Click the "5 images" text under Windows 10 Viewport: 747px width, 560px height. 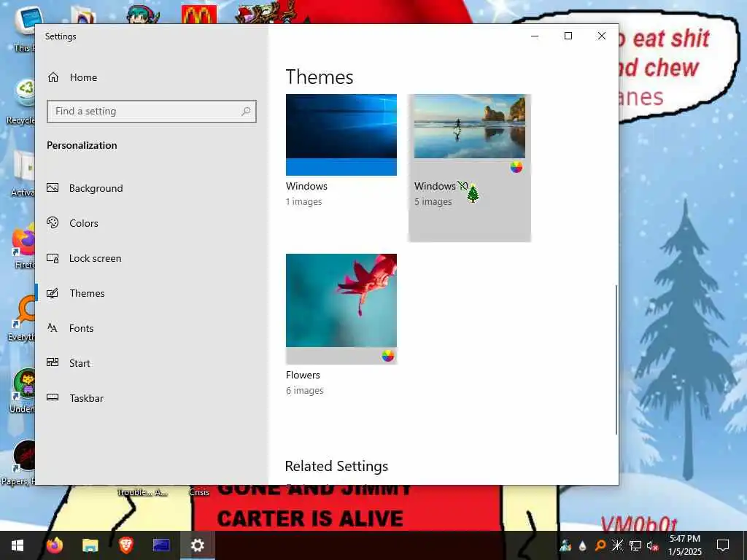[433, 201]
